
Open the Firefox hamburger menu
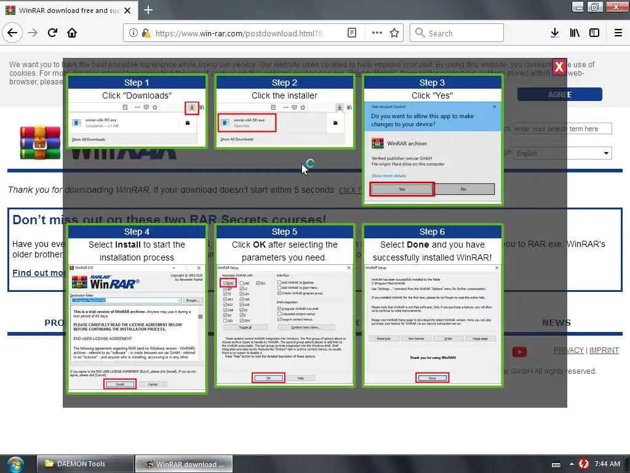pyautogui.click(x=618, y=33)
